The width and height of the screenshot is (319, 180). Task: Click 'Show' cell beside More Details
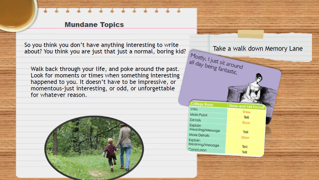point(245,137)
